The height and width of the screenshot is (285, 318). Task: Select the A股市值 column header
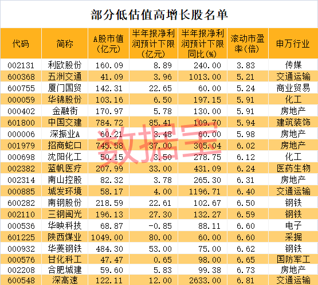[108, 44]
